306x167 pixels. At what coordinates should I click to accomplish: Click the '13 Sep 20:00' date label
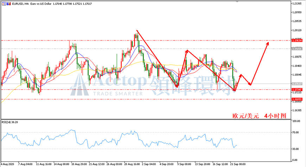tap(203, 164)
